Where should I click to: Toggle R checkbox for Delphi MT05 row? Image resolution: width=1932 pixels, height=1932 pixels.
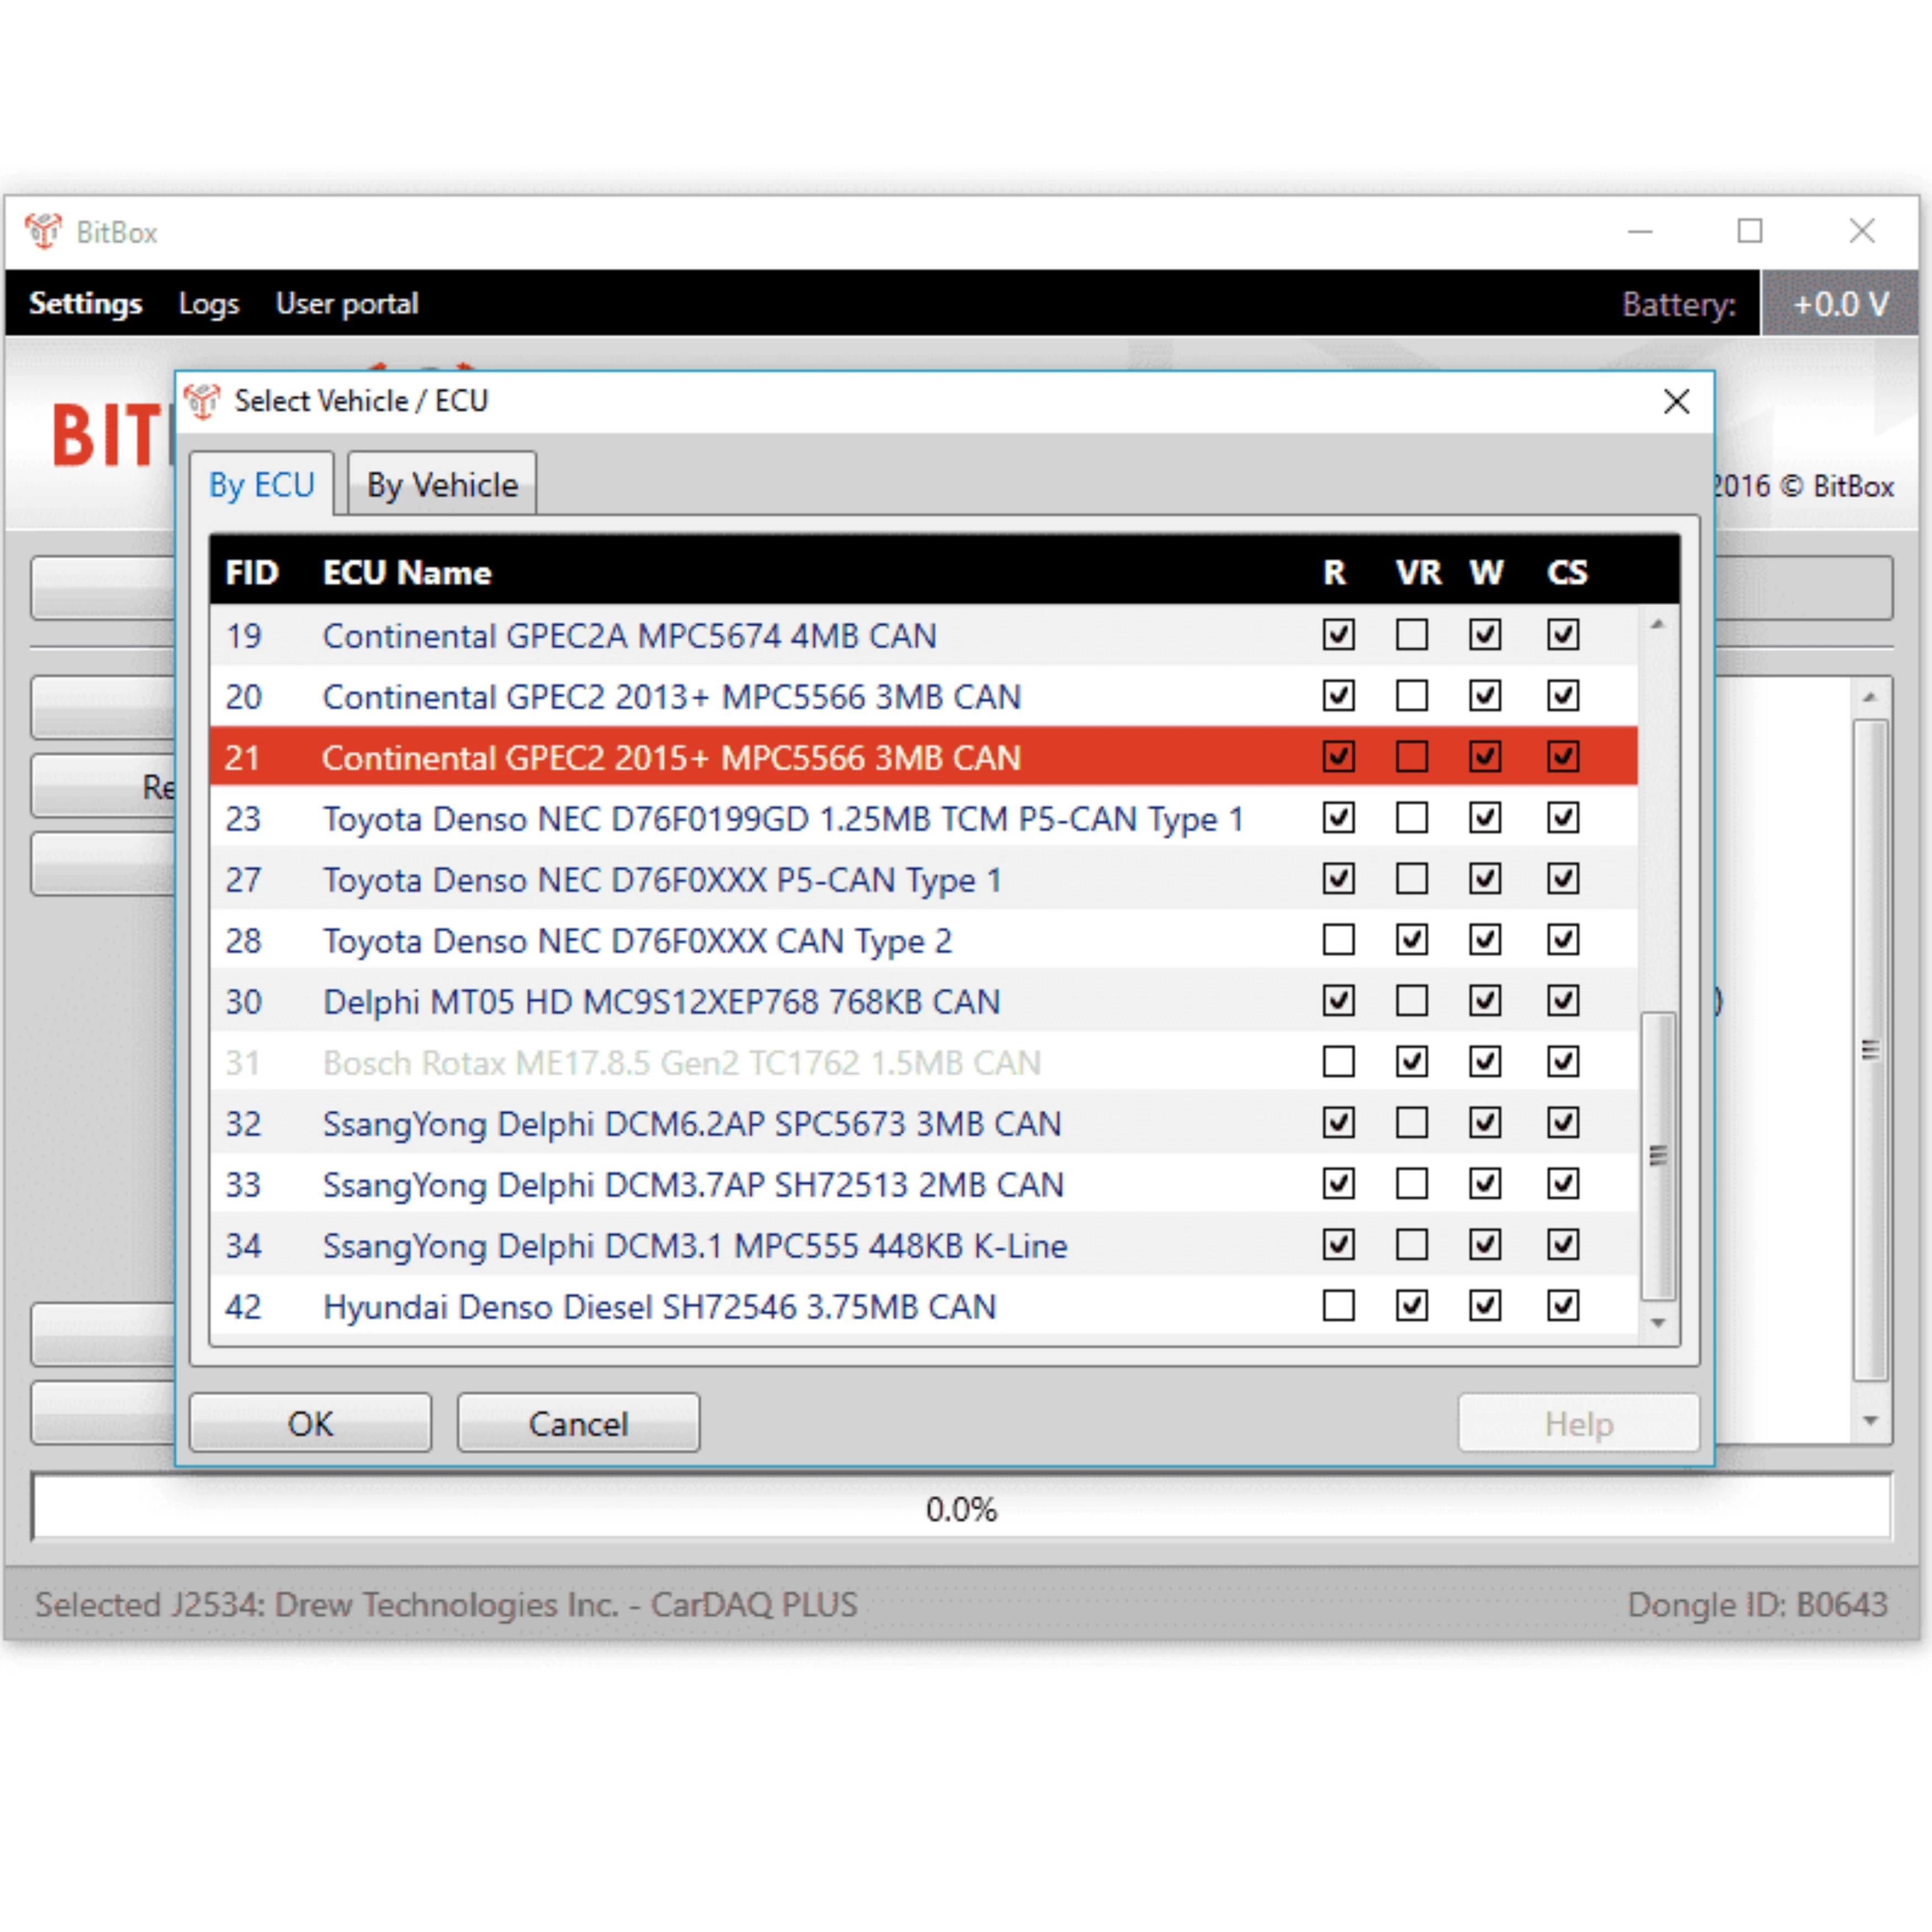click(x=1339, y=1000)
